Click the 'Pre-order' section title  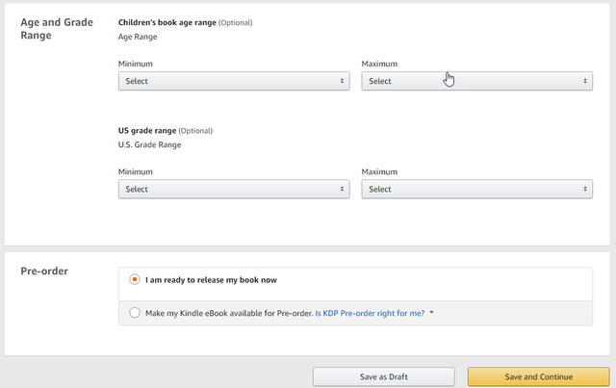[x=44, y=271]
